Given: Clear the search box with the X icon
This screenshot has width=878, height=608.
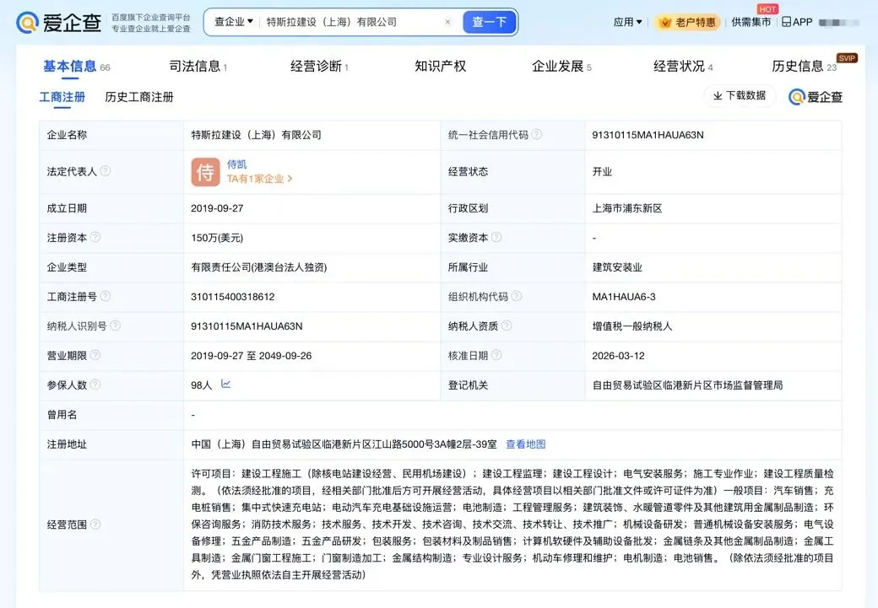Looking at the screenshot, I should [447, 22].
